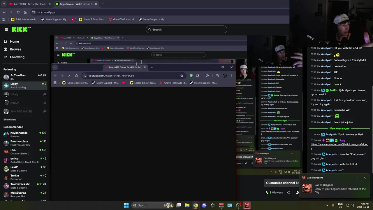Open Call of Dragons taskbar icon
The width and height of the screenshot is (373, 210).
247,205
